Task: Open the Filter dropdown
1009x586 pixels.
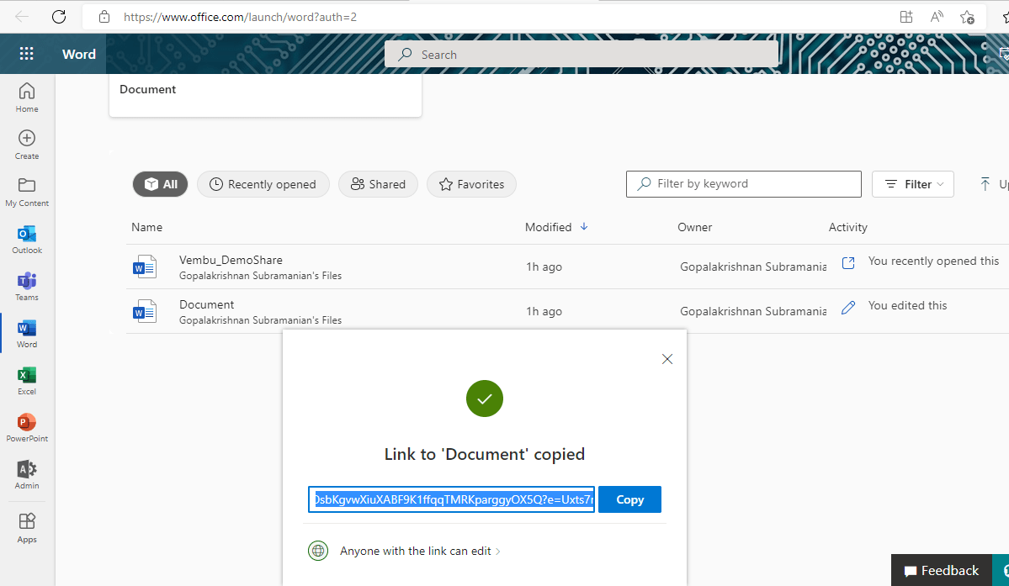Action: (913, 184)
